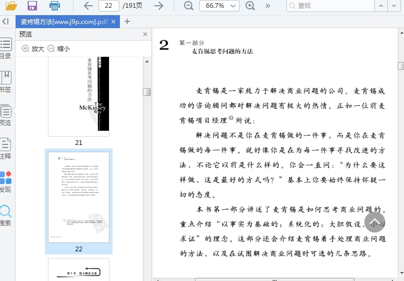This screenshot has width=404, height=281.
Task: Expand more toolbar tools via double chevron
Action: [268, 6]
